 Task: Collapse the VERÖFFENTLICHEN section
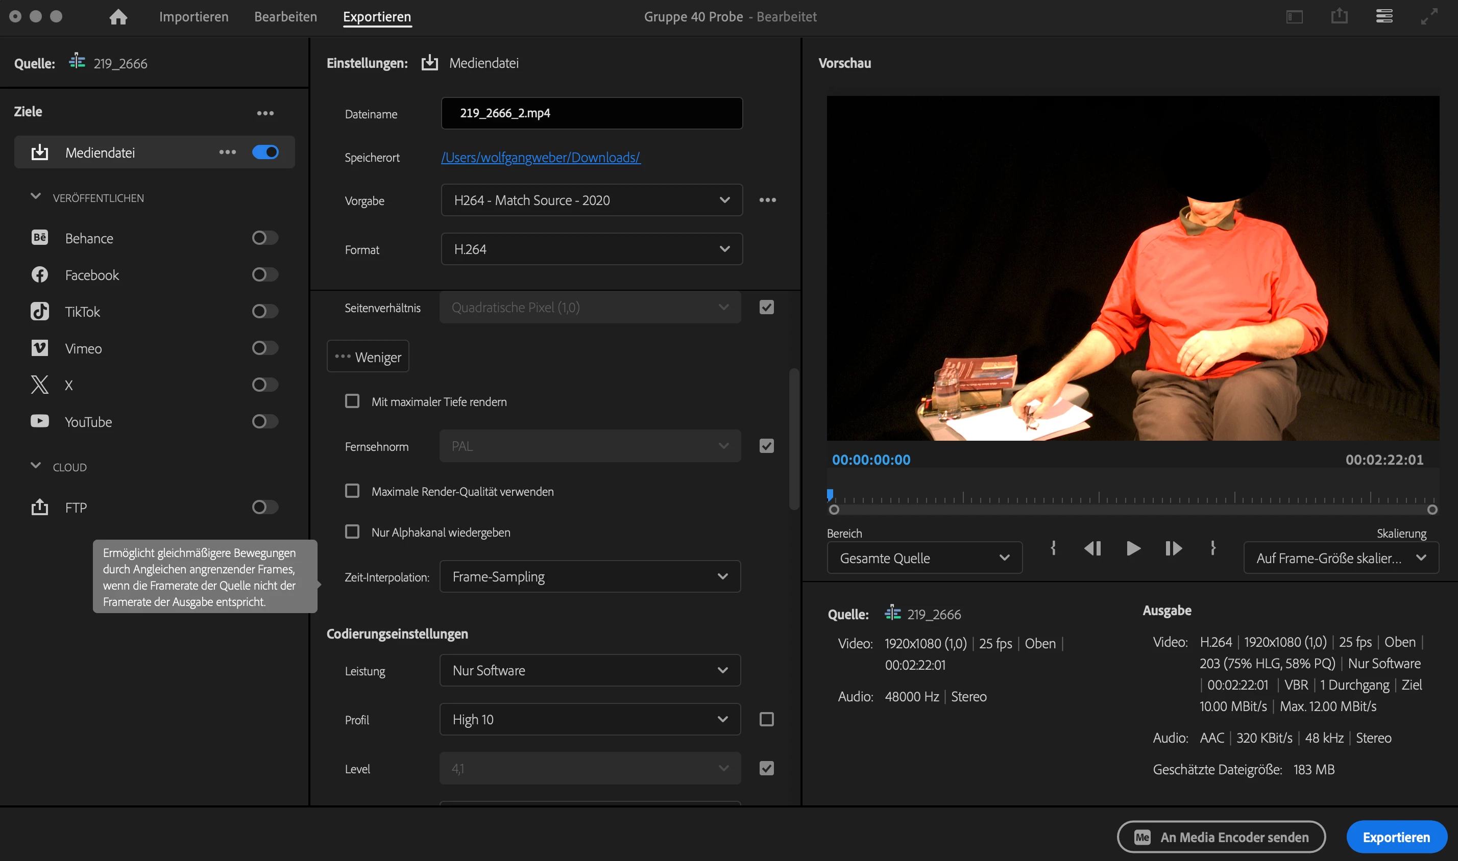tap(36, 197)
